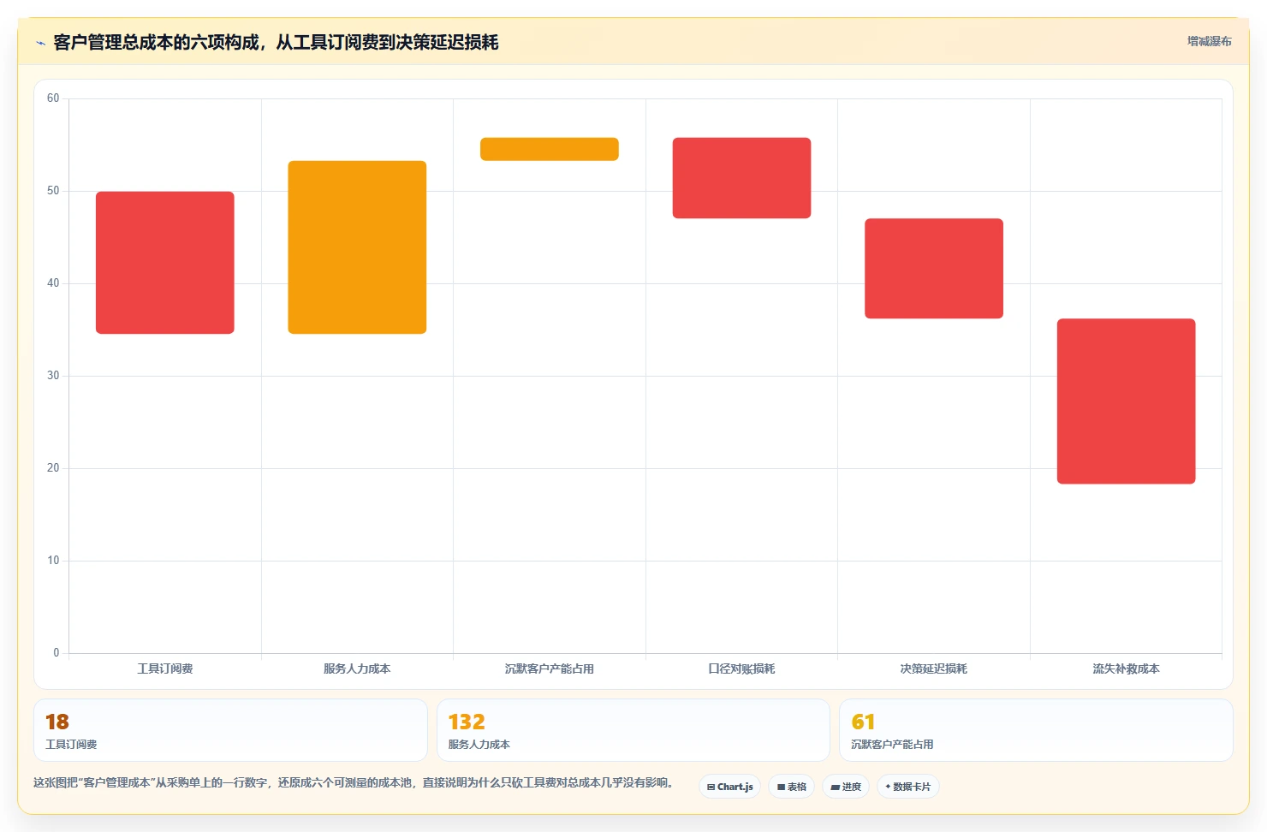The image size is (1267, 832).
Task: Click the 增减瀑布 label in header
Action: 1209,41
